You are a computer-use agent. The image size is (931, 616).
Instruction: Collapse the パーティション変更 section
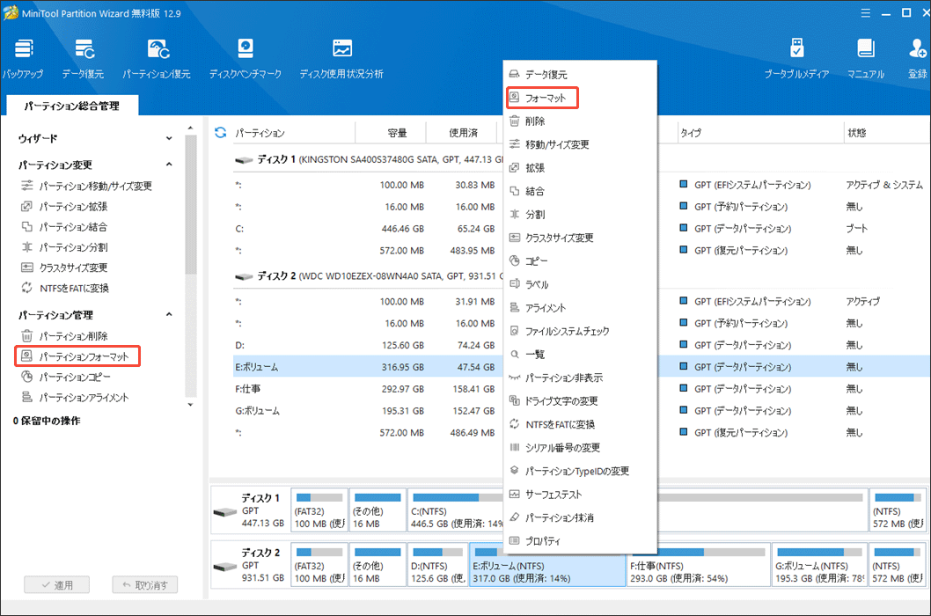point(95,165)
